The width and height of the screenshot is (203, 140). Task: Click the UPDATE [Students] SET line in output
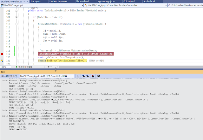[42, 124]
